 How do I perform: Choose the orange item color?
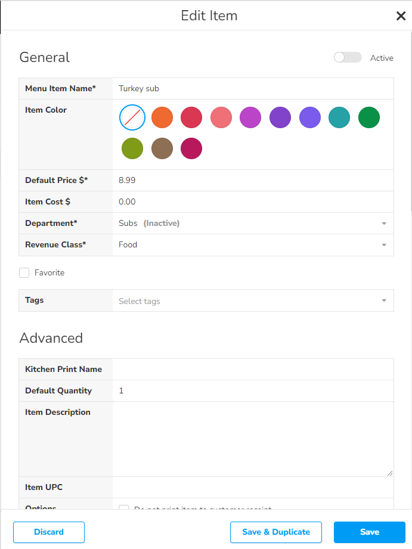pos(162,117)
